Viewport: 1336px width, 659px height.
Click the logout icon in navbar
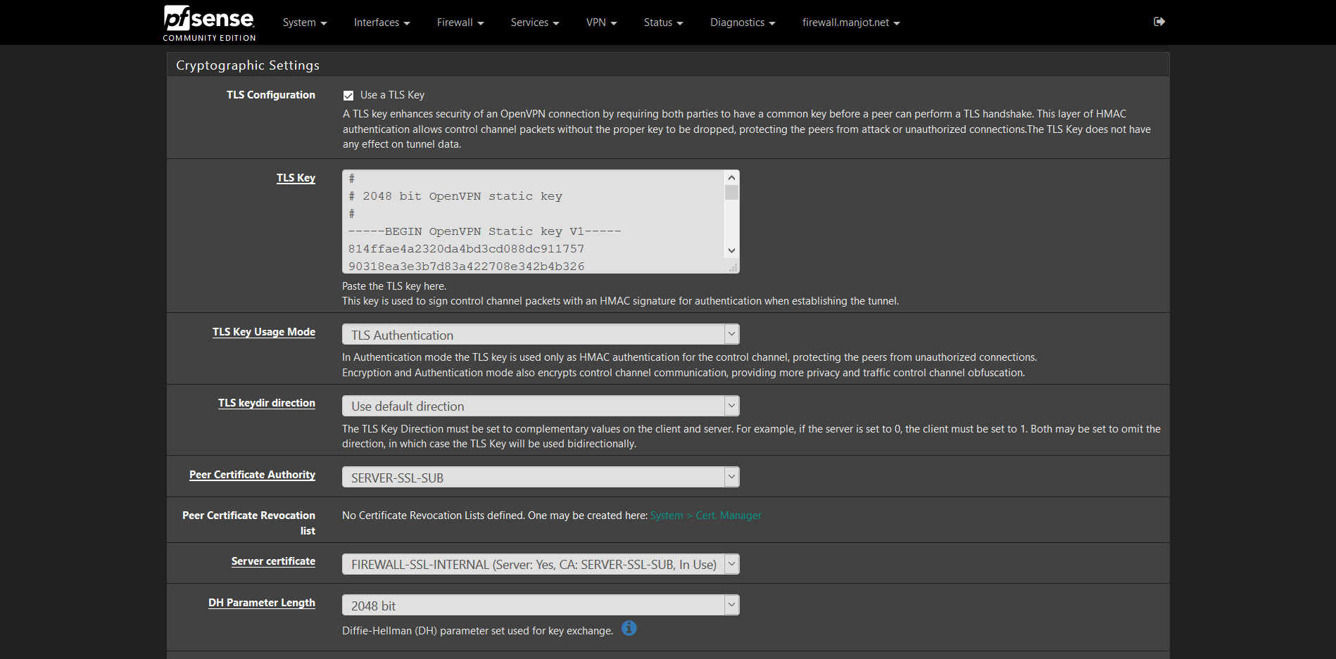pos(1159,22)
